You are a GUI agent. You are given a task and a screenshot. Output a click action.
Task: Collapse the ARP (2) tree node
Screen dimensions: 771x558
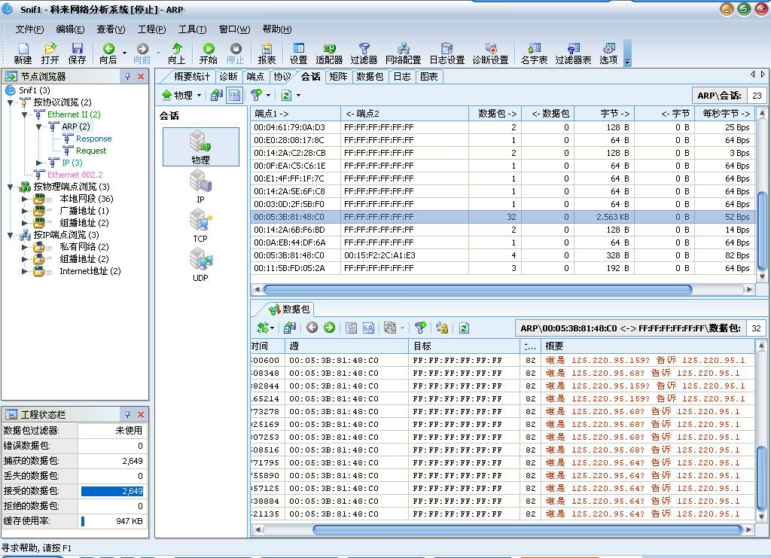coord(40,127)
